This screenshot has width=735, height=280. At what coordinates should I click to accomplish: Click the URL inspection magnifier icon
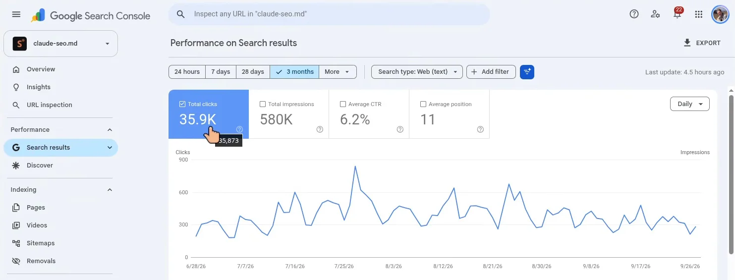click(16, 105)
